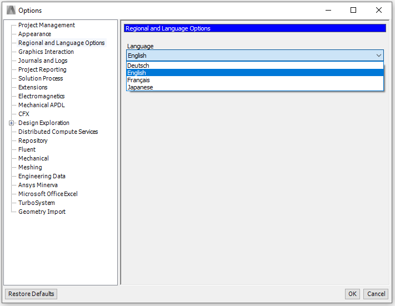Select Design Exploration tree item
Screen dimensions: 395x306
point(44,123)
